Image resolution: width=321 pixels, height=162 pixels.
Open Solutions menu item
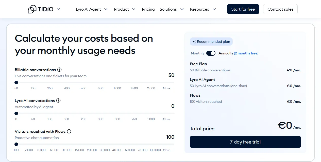tap(168, 9)
